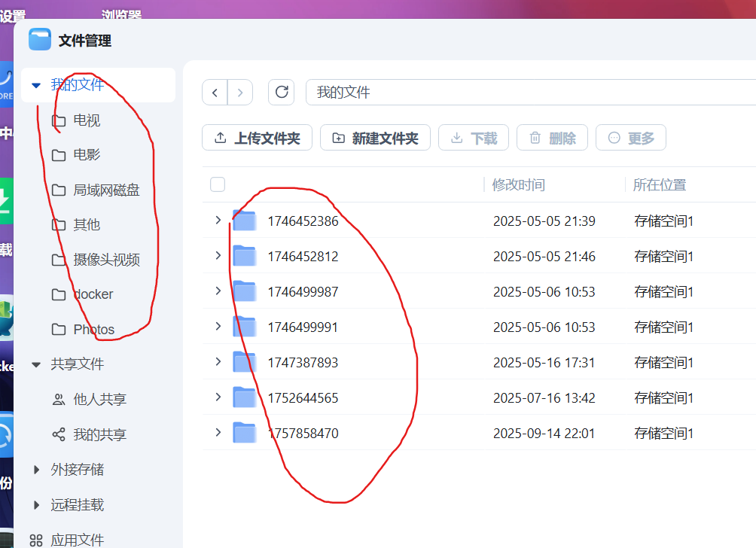Expand folder 1747387893 row chevron

point(218,361)
